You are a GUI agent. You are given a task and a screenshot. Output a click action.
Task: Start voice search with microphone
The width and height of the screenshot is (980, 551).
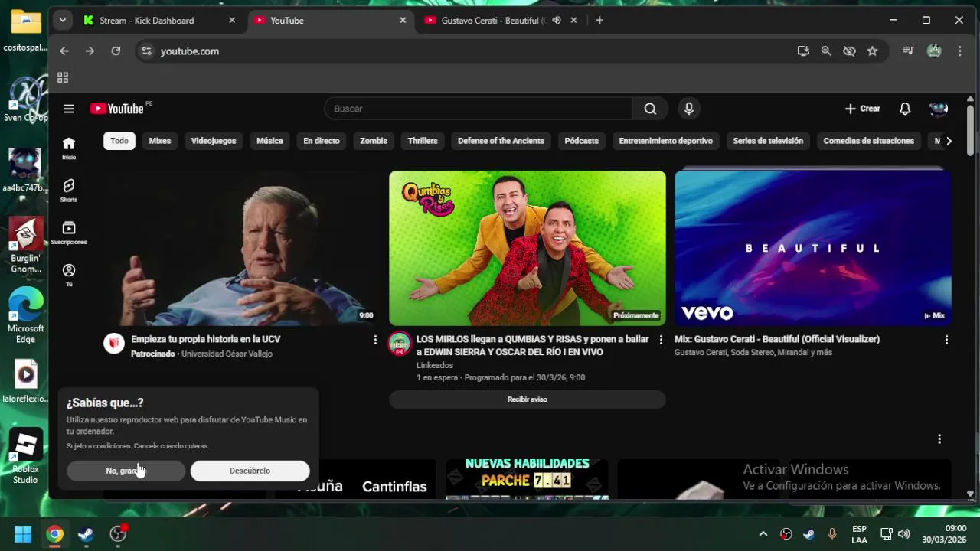689,109
